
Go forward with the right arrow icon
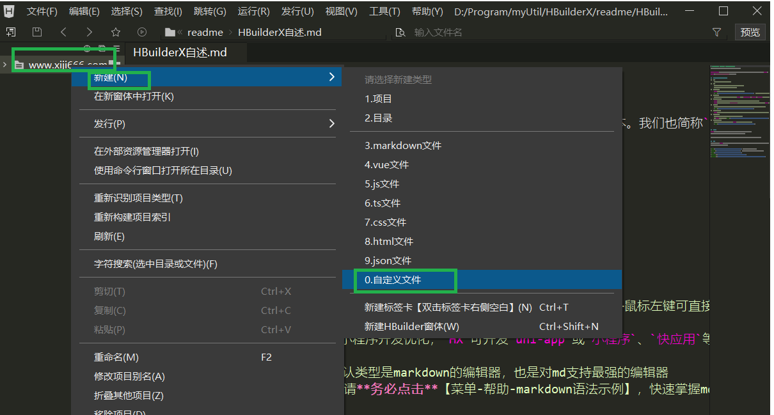tap(89, 32)
